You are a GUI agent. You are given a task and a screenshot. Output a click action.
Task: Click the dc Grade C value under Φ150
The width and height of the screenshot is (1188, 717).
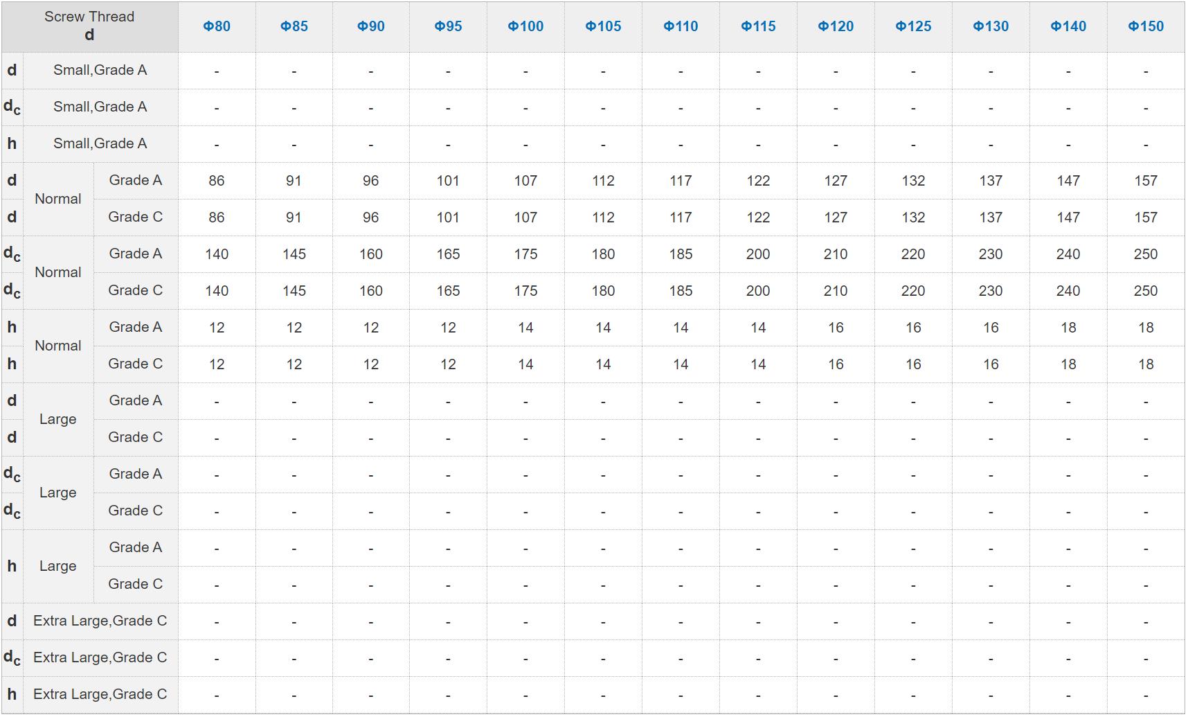[x=1146, y=291]
